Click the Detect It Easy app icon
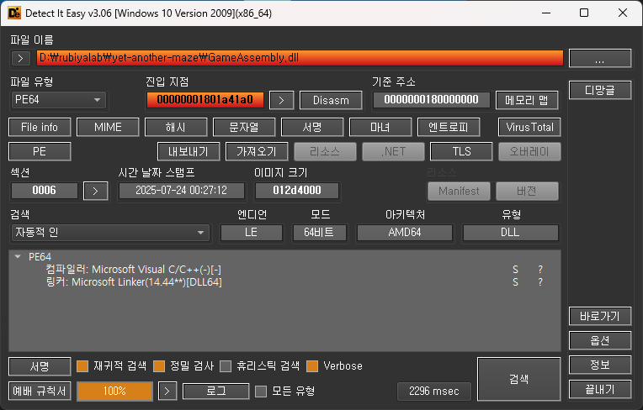 tap(14, 13)
